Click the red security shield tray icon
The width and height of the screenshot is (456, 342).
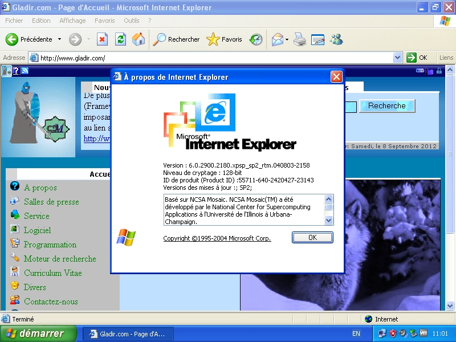point(393,333)
